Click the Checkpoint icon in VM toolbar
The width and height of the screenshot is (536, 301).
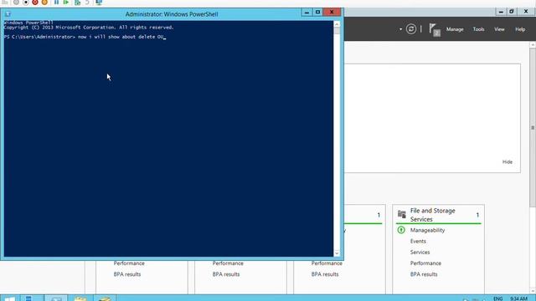tap(78, 3)
